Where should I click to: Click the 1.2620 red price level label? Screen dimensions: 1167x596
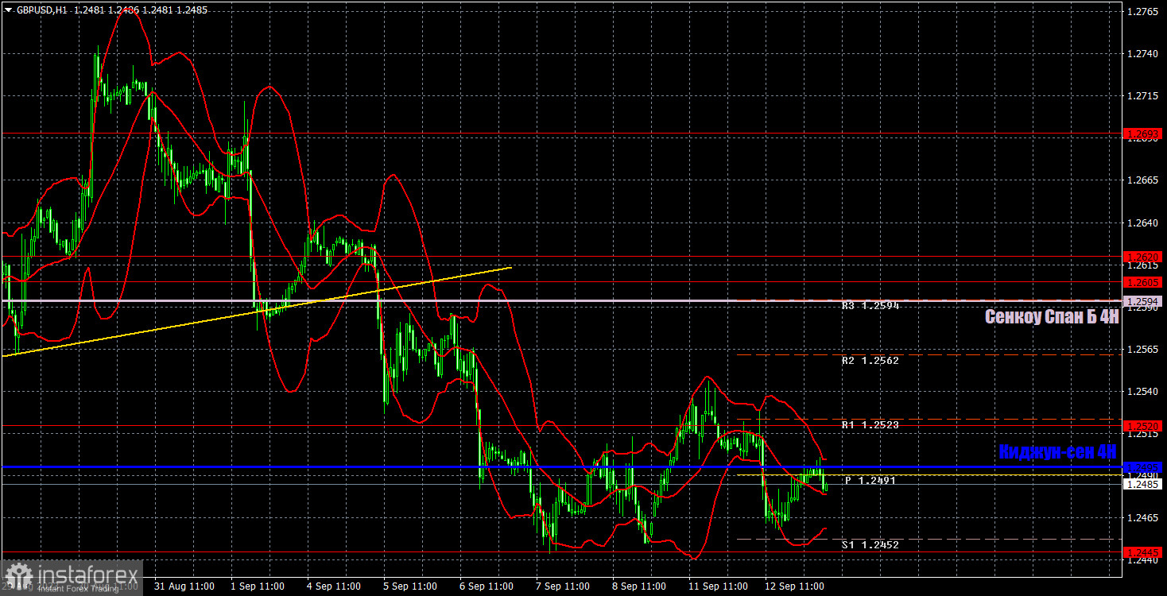click(1145, 257)
